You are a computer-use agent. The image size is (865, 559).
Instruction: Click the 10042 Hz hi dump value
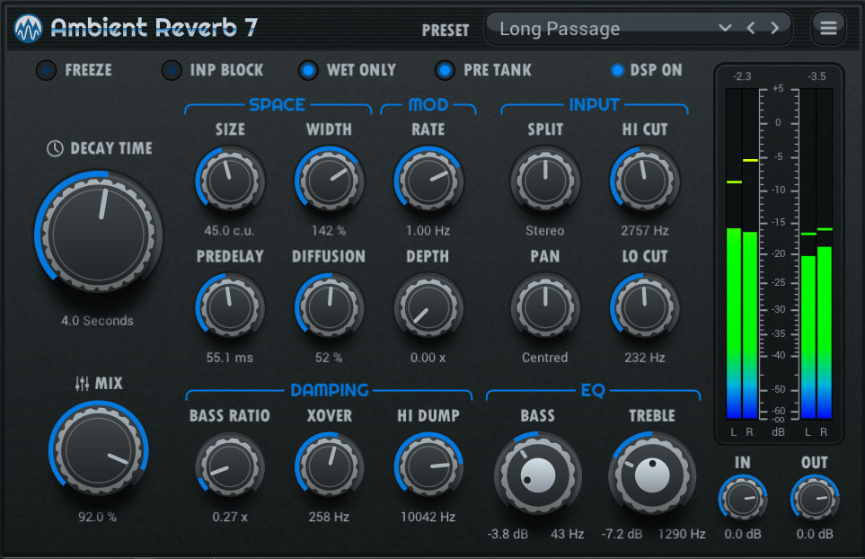(x=428, y=517)
